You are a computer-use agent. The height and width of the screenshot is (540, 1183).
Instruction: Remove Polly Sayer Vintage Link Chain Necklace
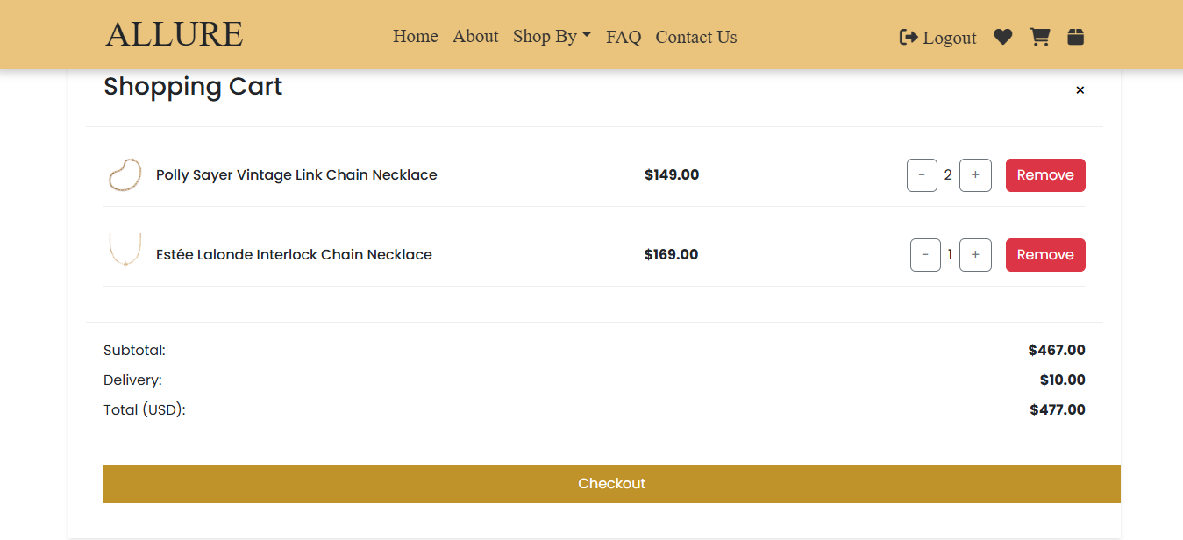1044,175
